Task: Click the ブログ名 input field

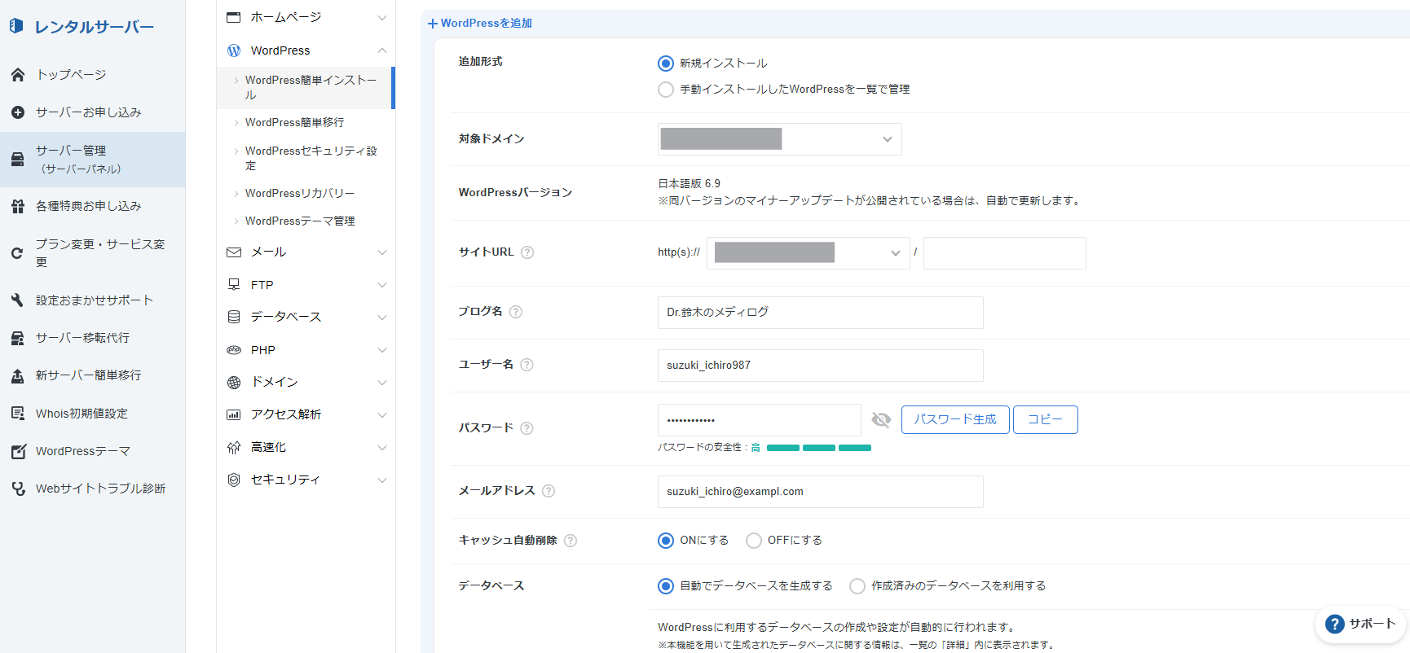Action: pyautogui.click(x=821, y=313)
